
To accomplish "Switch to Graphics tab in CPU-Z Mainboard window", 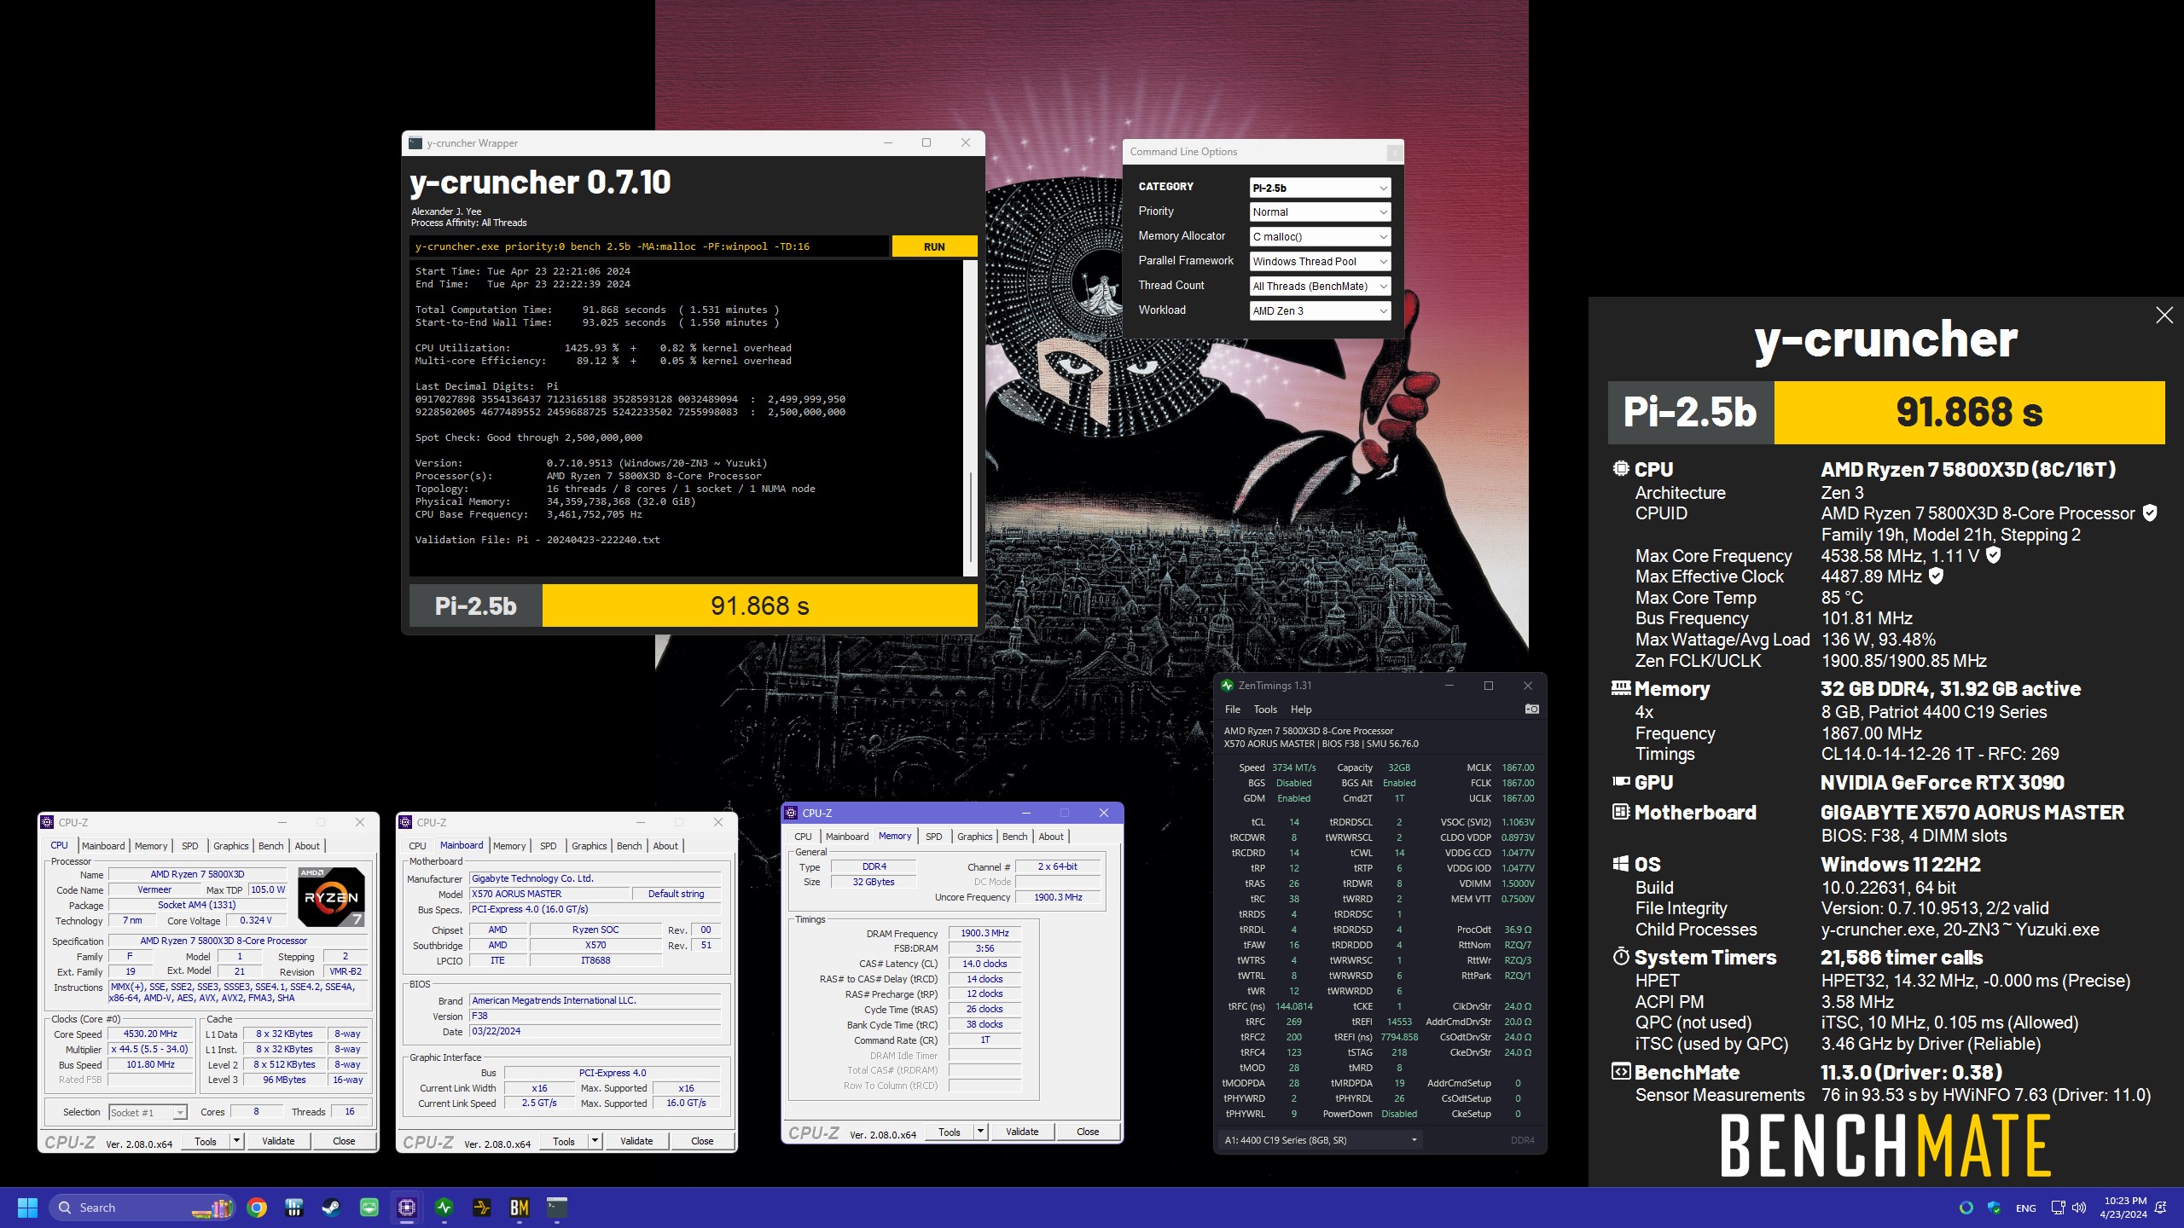I will (589, 846).
